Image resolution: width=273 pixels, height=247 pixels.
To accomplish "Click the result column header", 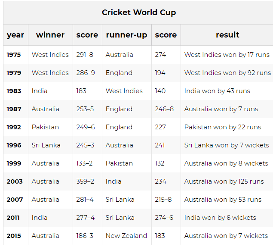I will tap(227, 35).
